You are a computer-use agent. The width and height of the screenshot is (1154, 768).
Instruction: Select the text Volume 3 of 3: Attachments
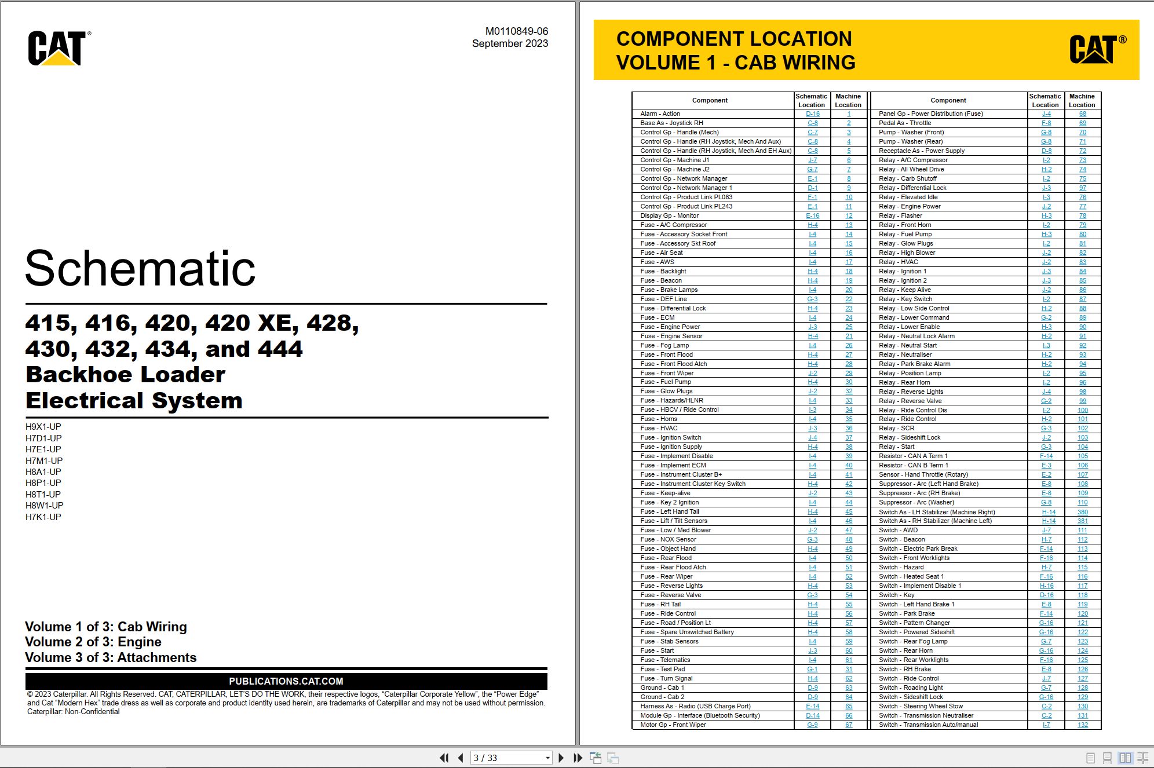(111, 657)
